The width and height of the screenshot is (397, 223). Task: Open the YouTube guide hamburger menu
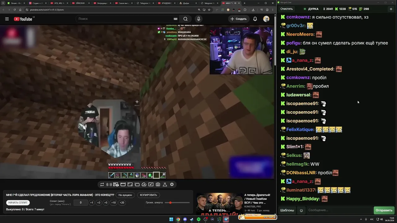click(7, 19)
